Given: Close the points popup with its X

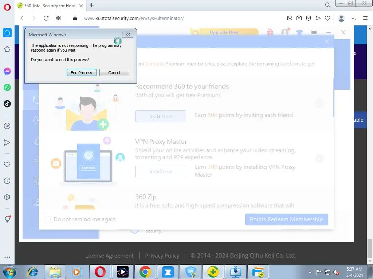Looking at the screenshot, I should tap(327, 41).
